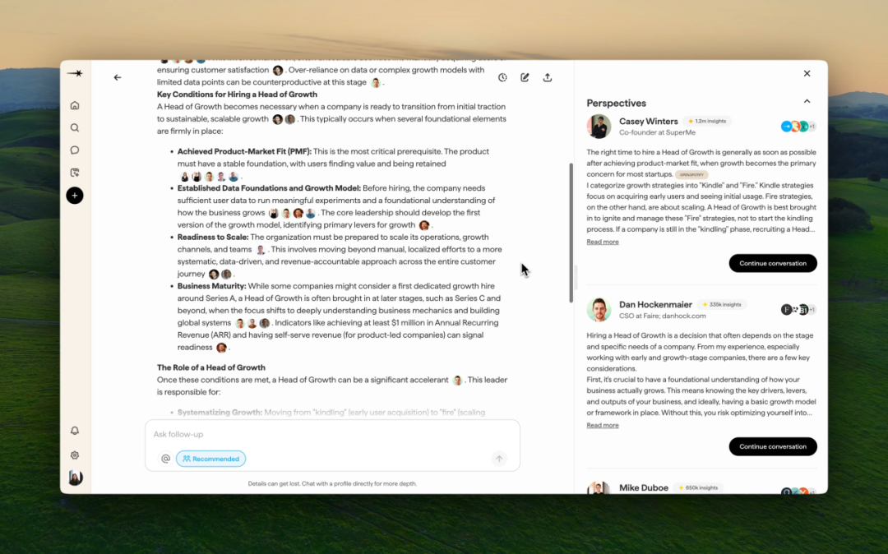Click 'Key Conditions for Hiring a Head of Growth' heading

pos(237,95)
